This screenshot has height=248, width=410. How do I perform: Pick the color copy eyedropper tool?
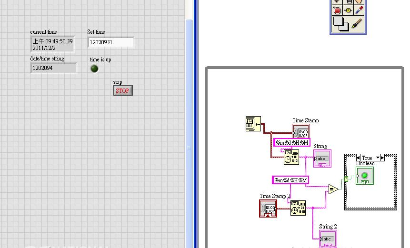(x=359, y=10)
